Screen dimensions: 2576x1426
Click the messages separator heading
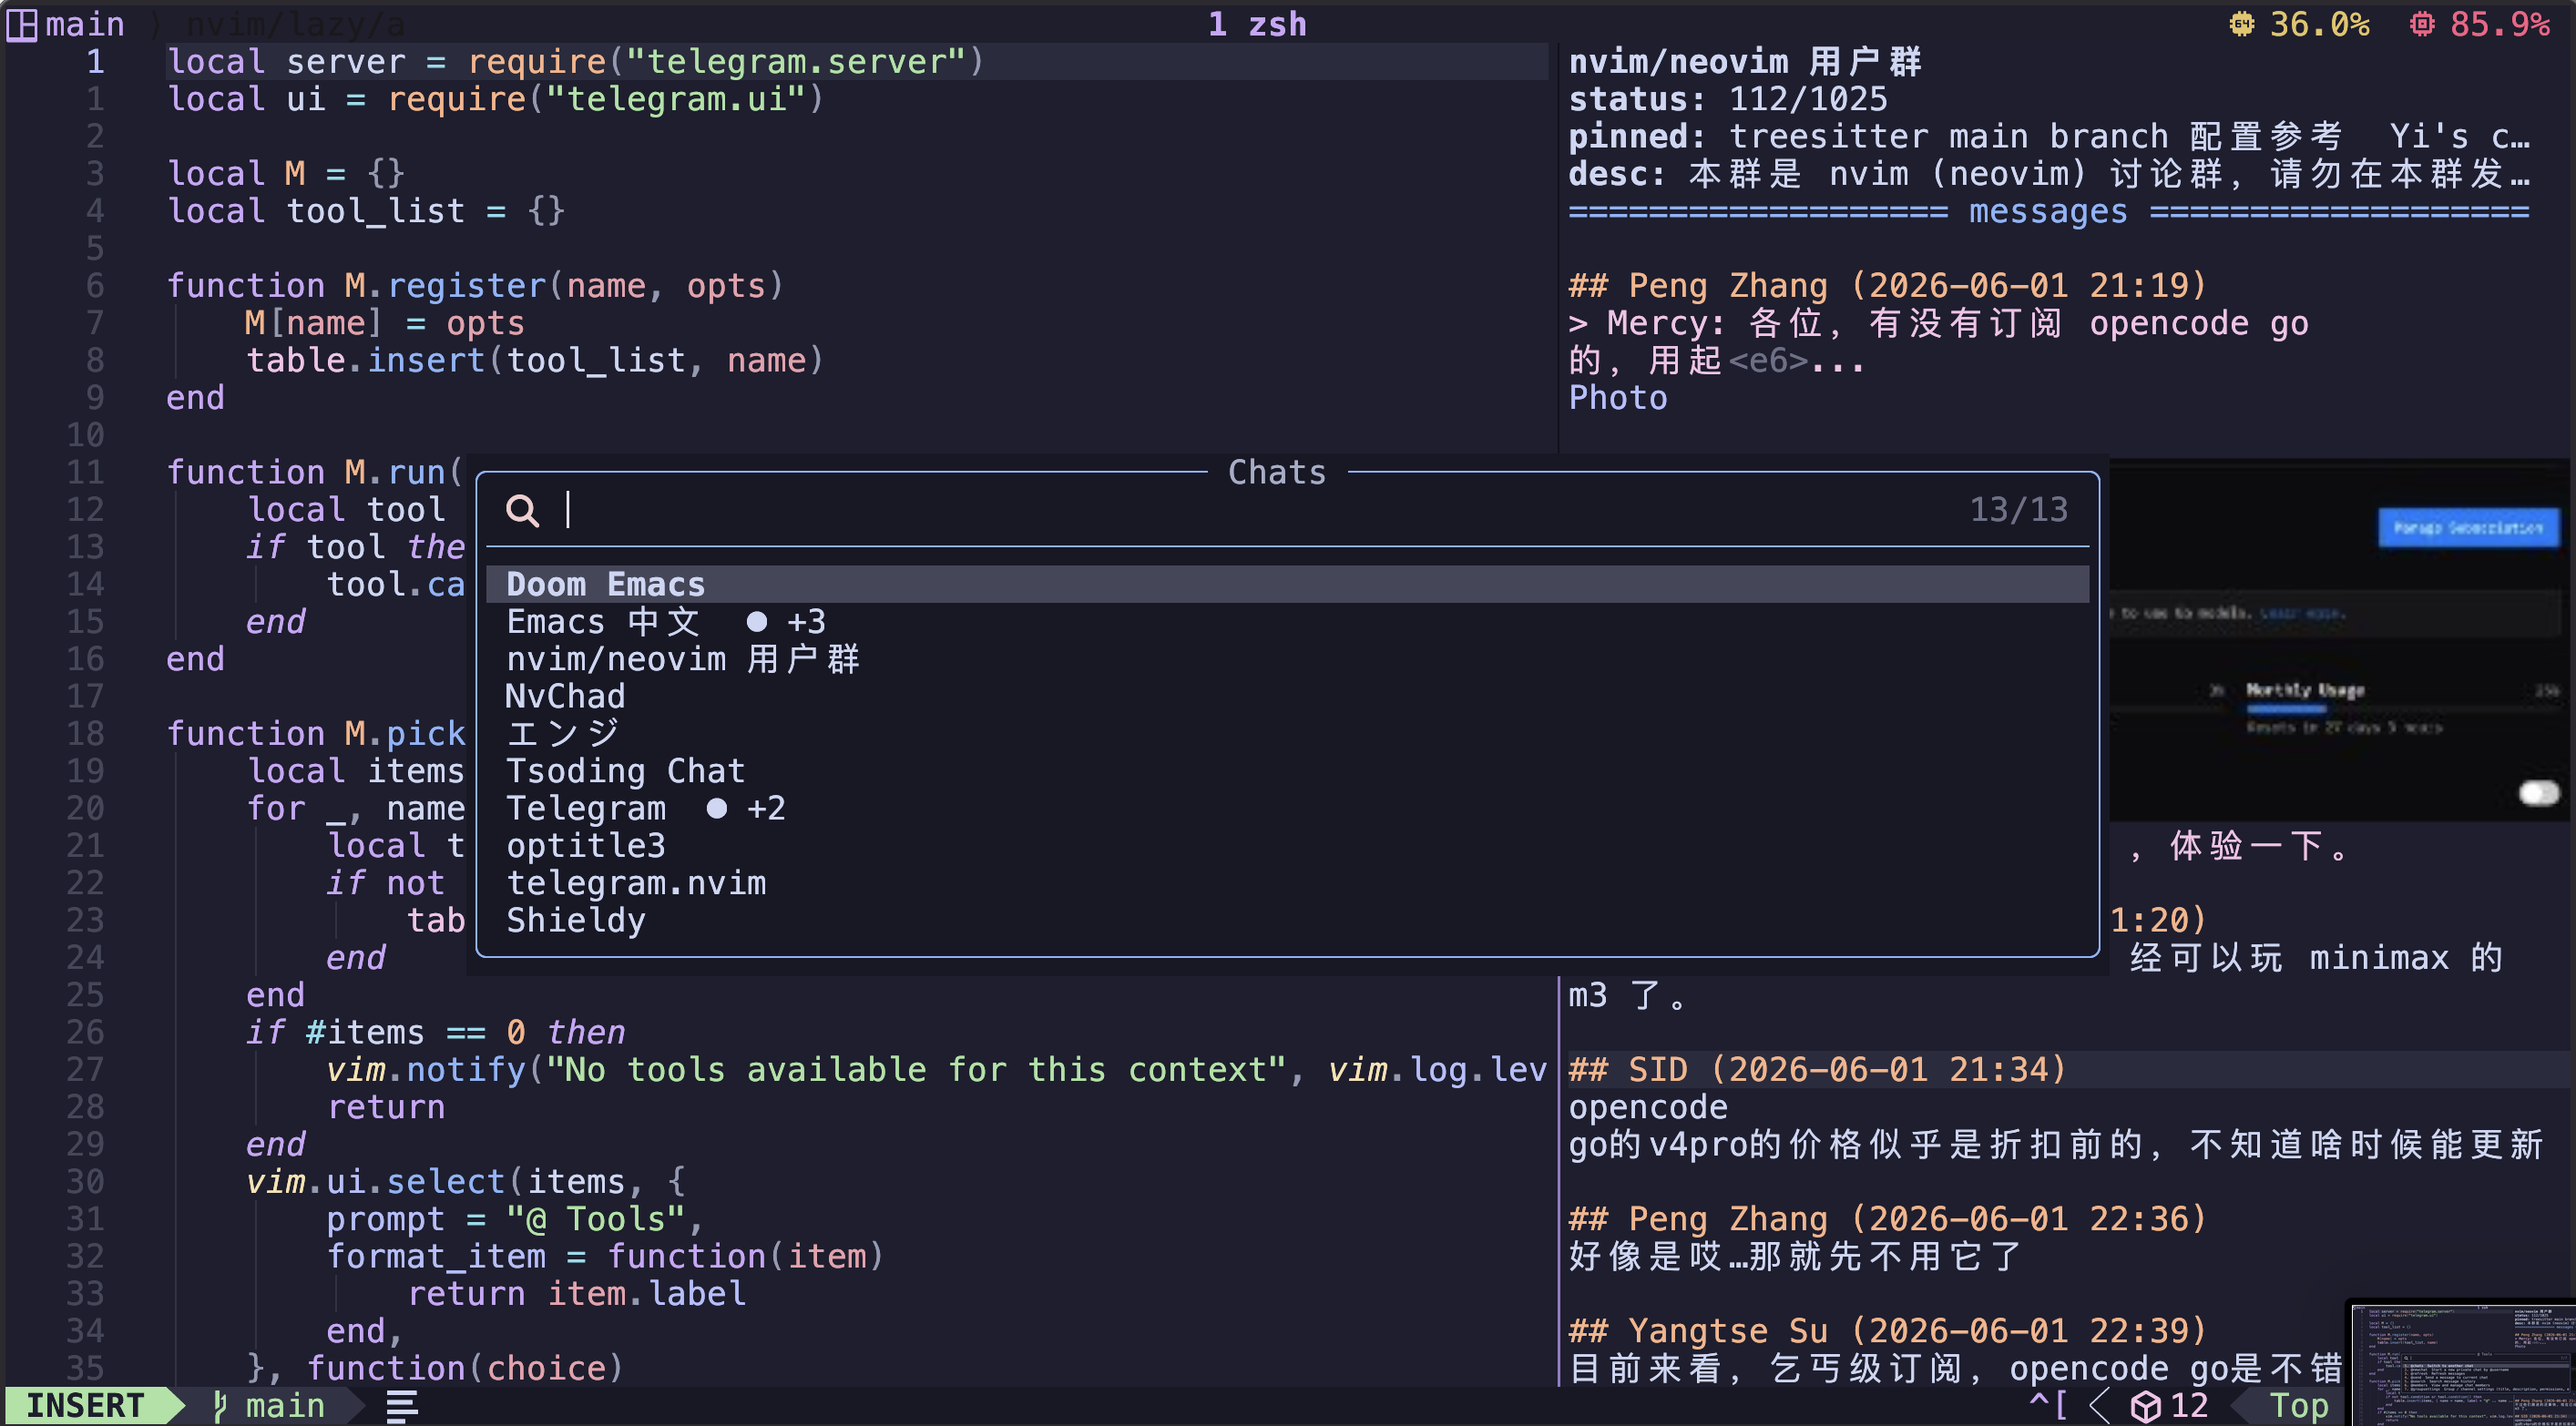pyautogui.click(x=2049, y=211)
